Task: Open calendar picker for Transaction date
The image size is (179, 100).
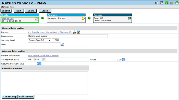Action: point(44,60)
